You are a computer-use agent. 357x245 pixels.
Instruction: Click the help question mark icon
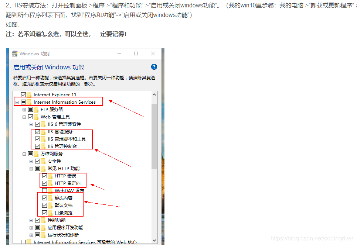(153, 67)
